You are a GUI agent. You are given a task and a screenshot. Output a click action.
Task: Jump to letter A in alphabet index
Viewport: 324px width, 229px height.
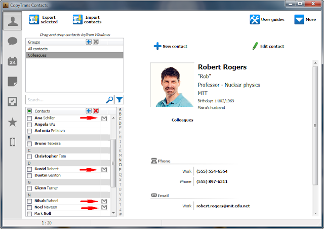point(120,109)
